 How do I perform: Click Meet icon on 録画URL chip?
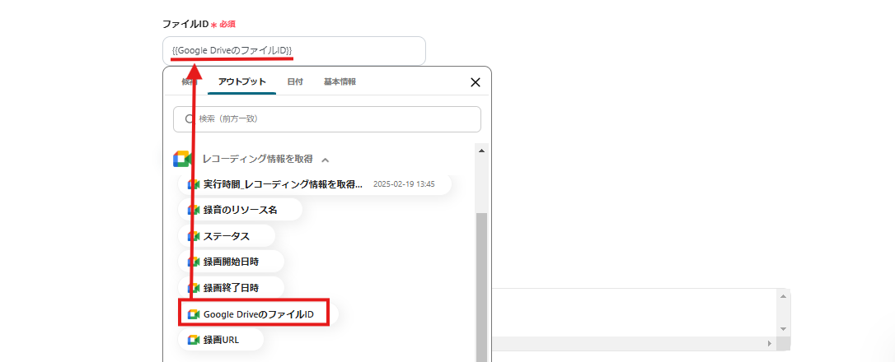(194, 340)
